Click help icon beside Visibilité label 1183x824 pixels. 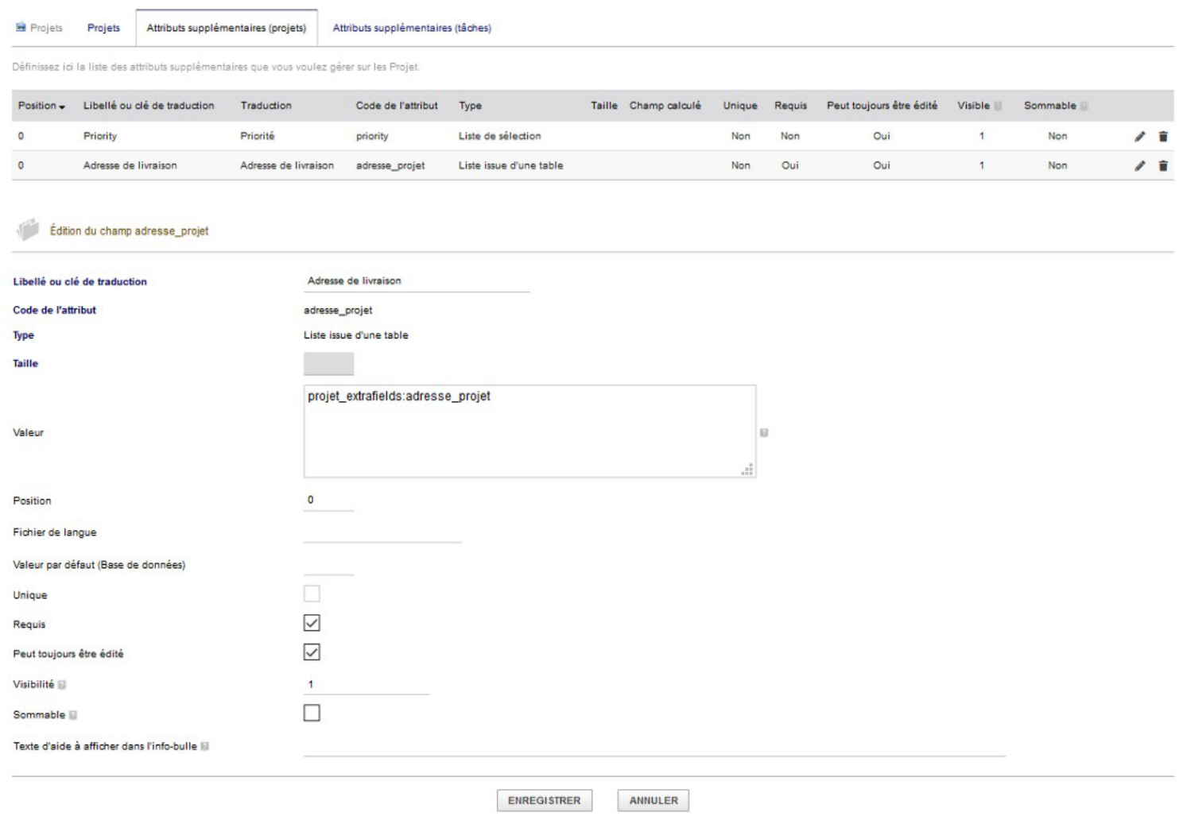(x=62, y=684)
